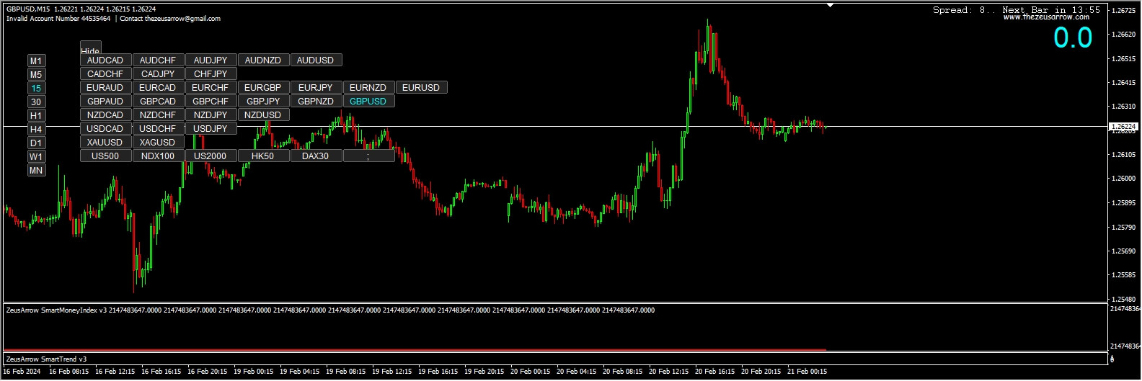Screen dimensions: 1142x381
Task: Open AUDCHF symbol chart
Action: click(x=158, y=60)
